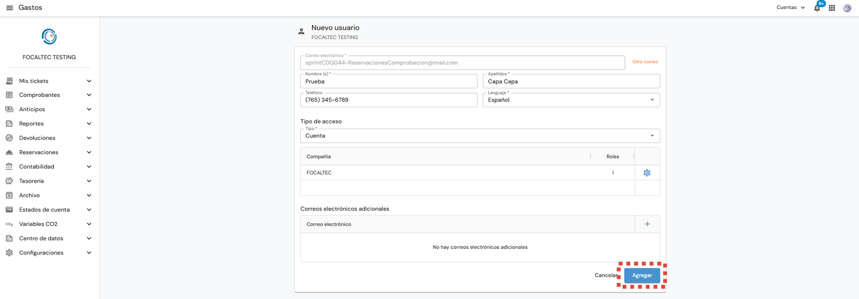Open the Tipo Cuenta dropdown
The width and height of the screenshot is (859, 299).
click(x=480, y=136)
